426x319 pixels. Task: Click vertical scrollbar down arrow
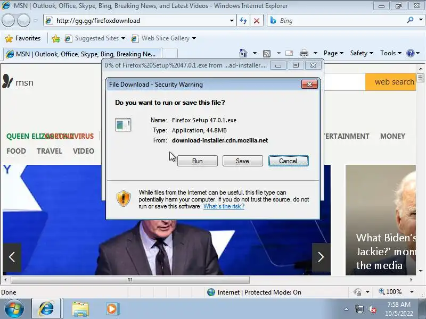pos(421,271)
